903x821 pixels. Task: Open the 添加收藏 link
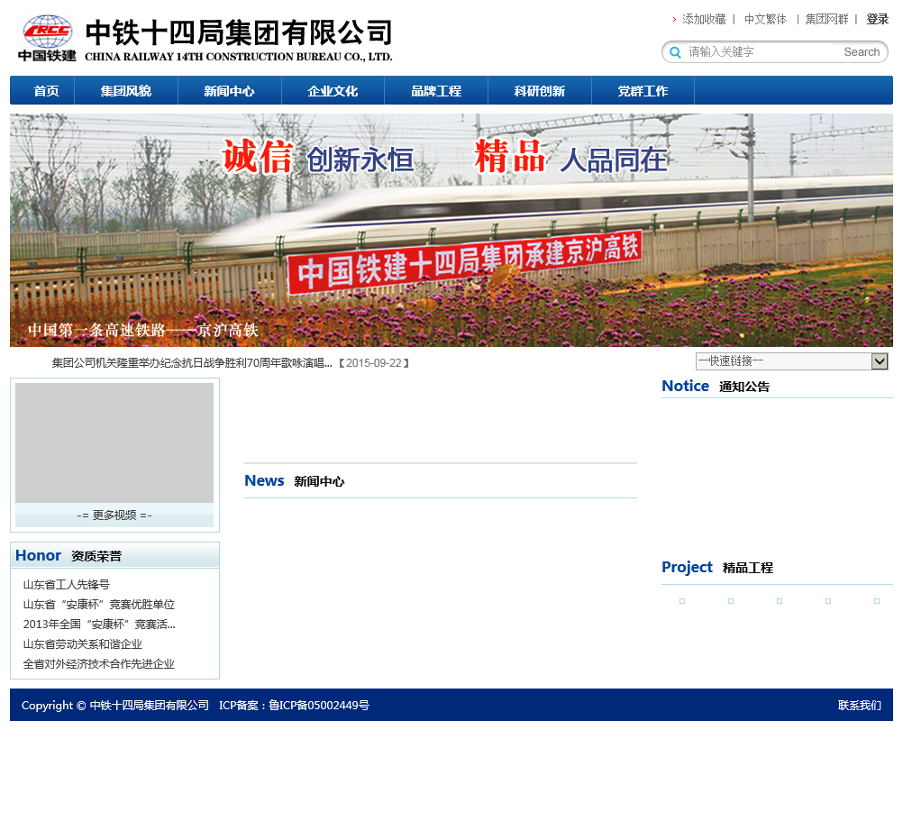point(704,20)
